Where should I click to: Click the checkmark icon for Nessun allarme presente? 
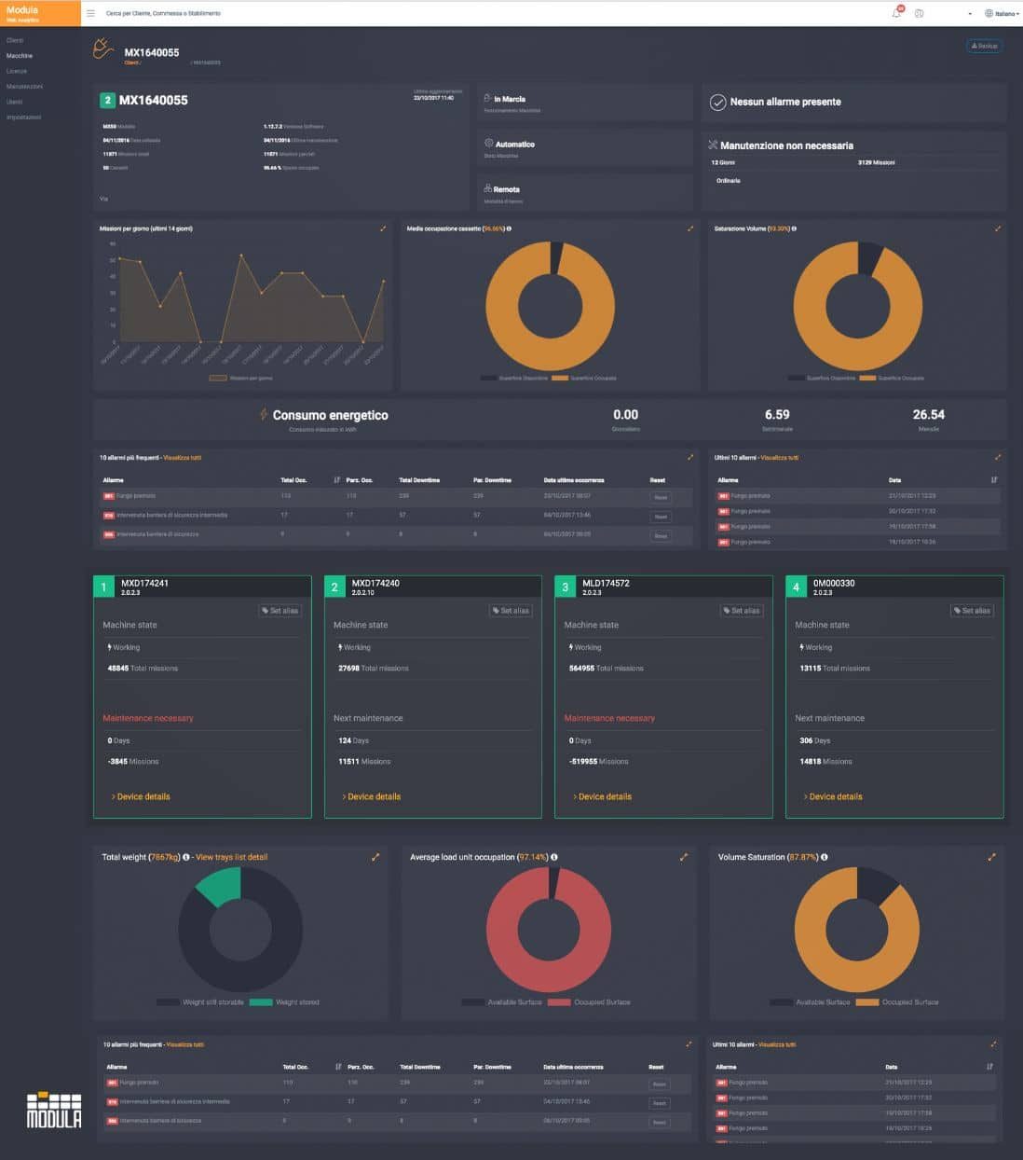click(717, 103)
